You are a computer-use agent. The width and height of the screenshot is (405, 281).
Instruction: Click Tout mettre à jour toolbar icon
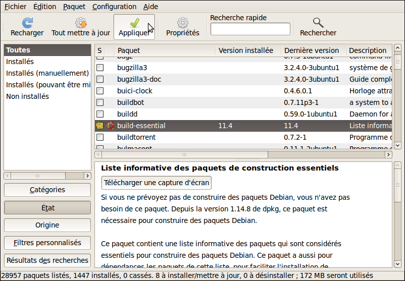click(81, 23)
